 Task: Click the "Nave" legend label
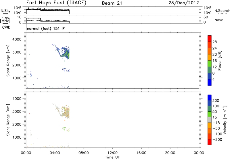coord(219,20)
